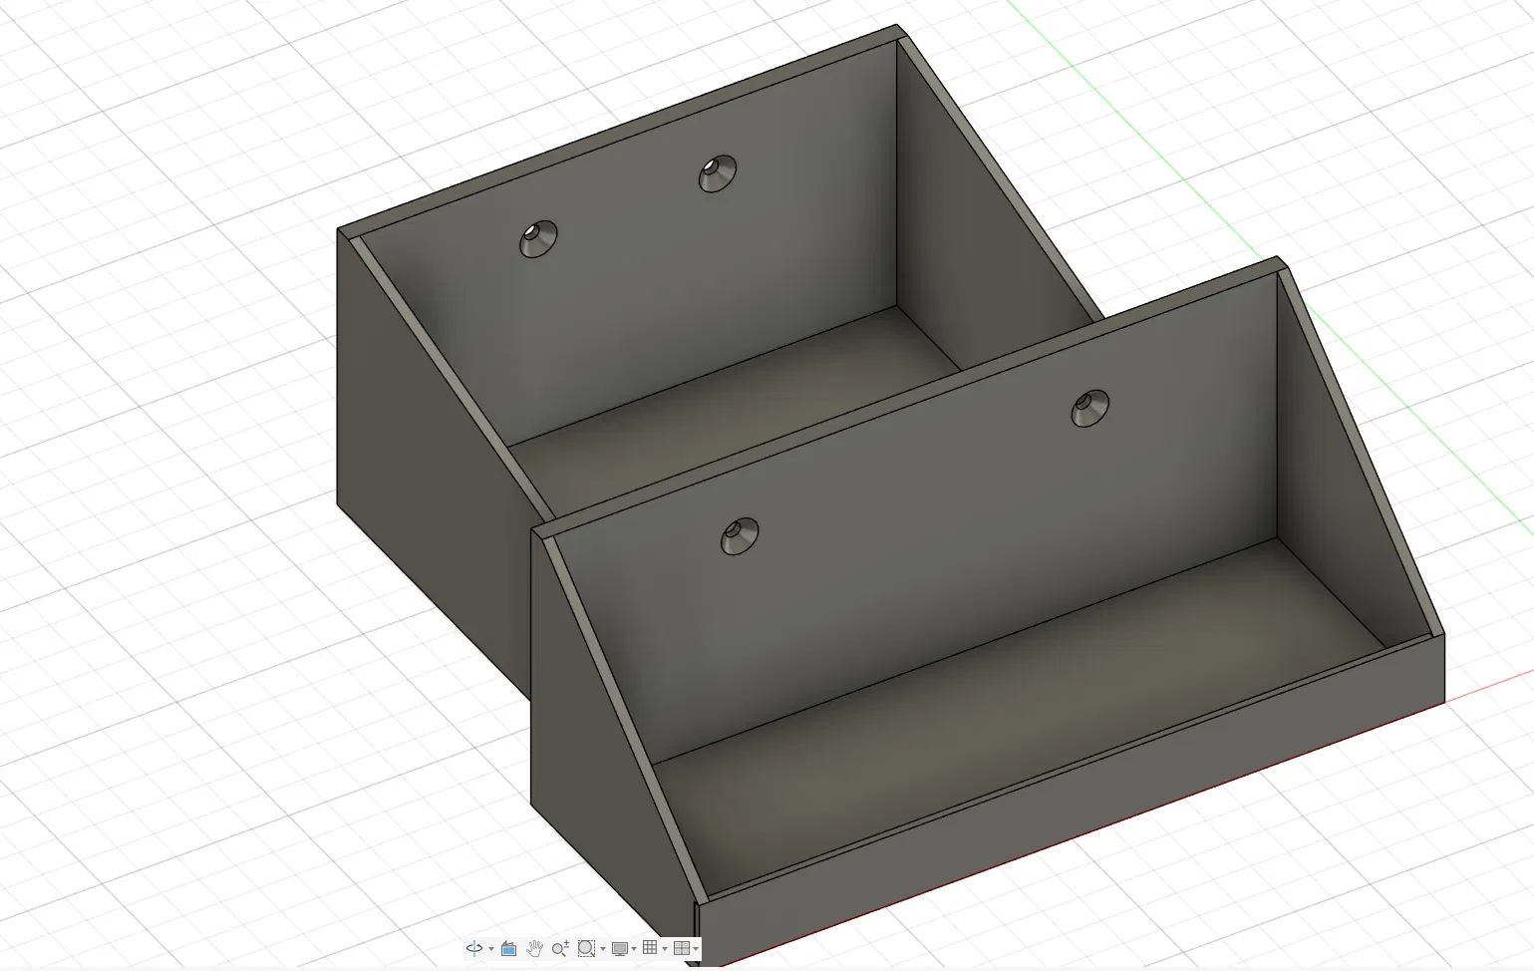Expand the Grid and Snaps dropdown arrow
Image resolution: width=1534 pixels, height=971 pixels.
pos(665,949)
